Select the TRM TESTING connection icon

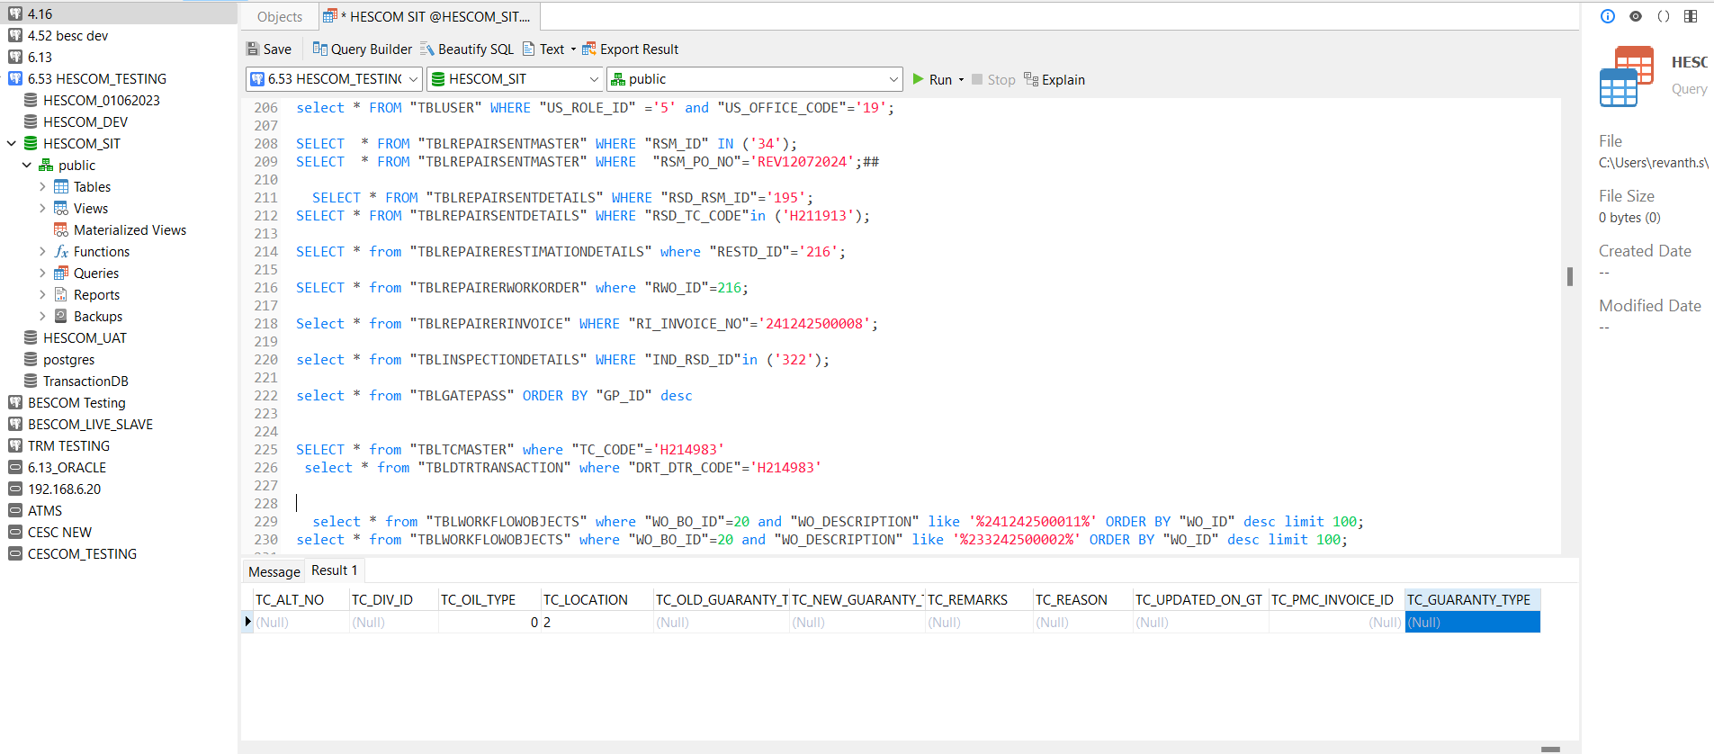pos(15,445)
